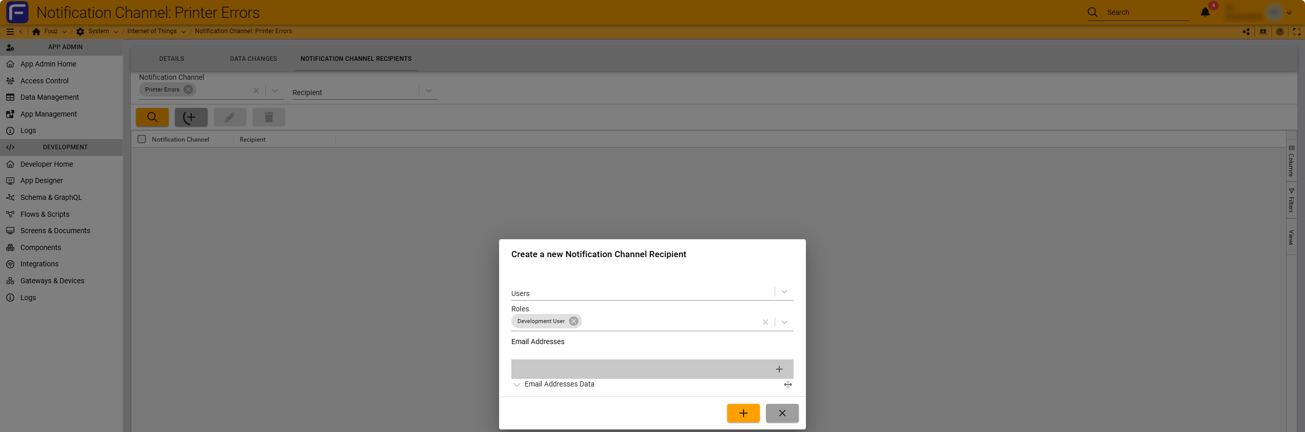Expand the Recipient filter dropdown
Viewport: 1305px width, 432px height.
428,91
